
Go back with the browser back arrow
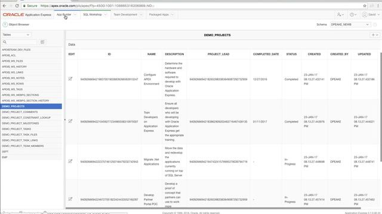pos(4,5)
